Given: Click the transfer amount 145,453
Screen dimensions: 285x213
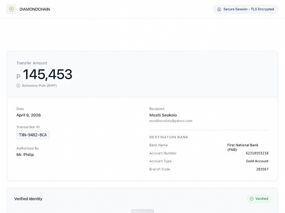Looking at the screenshot, I should (47, 75).
